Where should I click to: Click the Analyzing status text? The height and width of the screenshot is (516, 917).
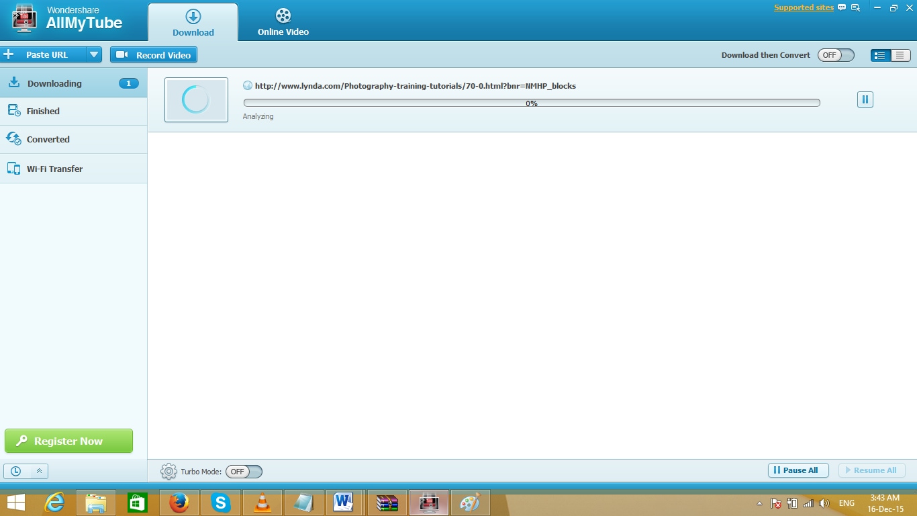[x=258, y=116]
